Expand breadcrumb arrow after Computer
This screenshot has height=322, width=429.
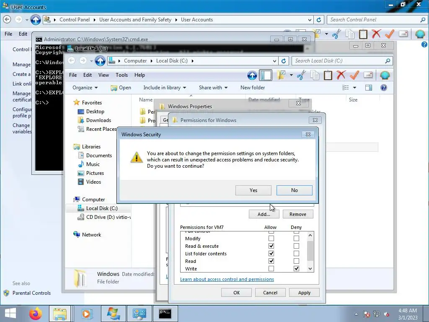coord(152,61)
